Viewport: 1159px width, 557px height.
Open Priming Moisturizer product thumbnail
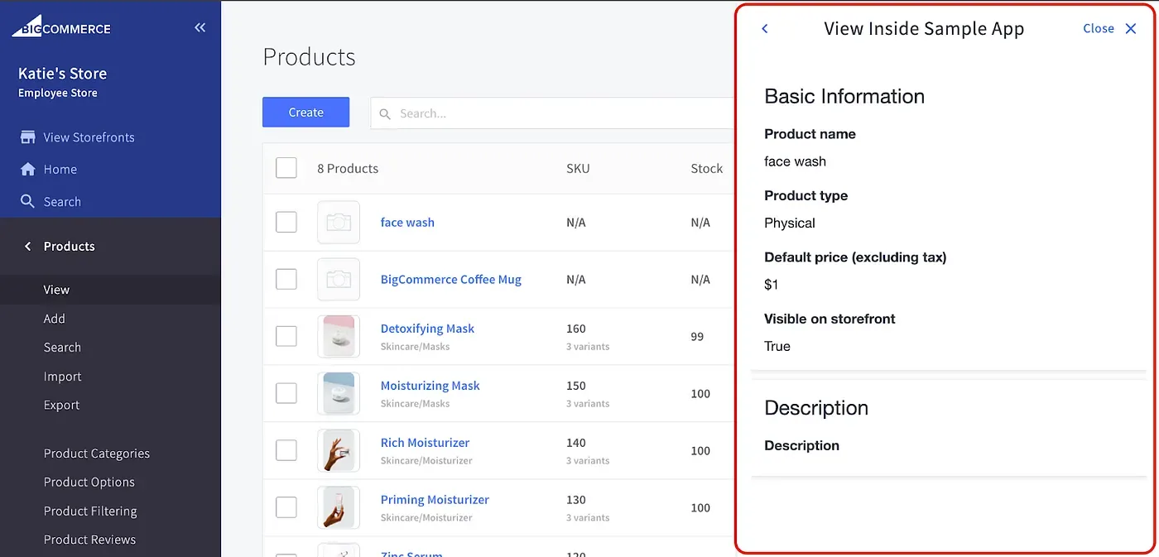pos(339,507)
